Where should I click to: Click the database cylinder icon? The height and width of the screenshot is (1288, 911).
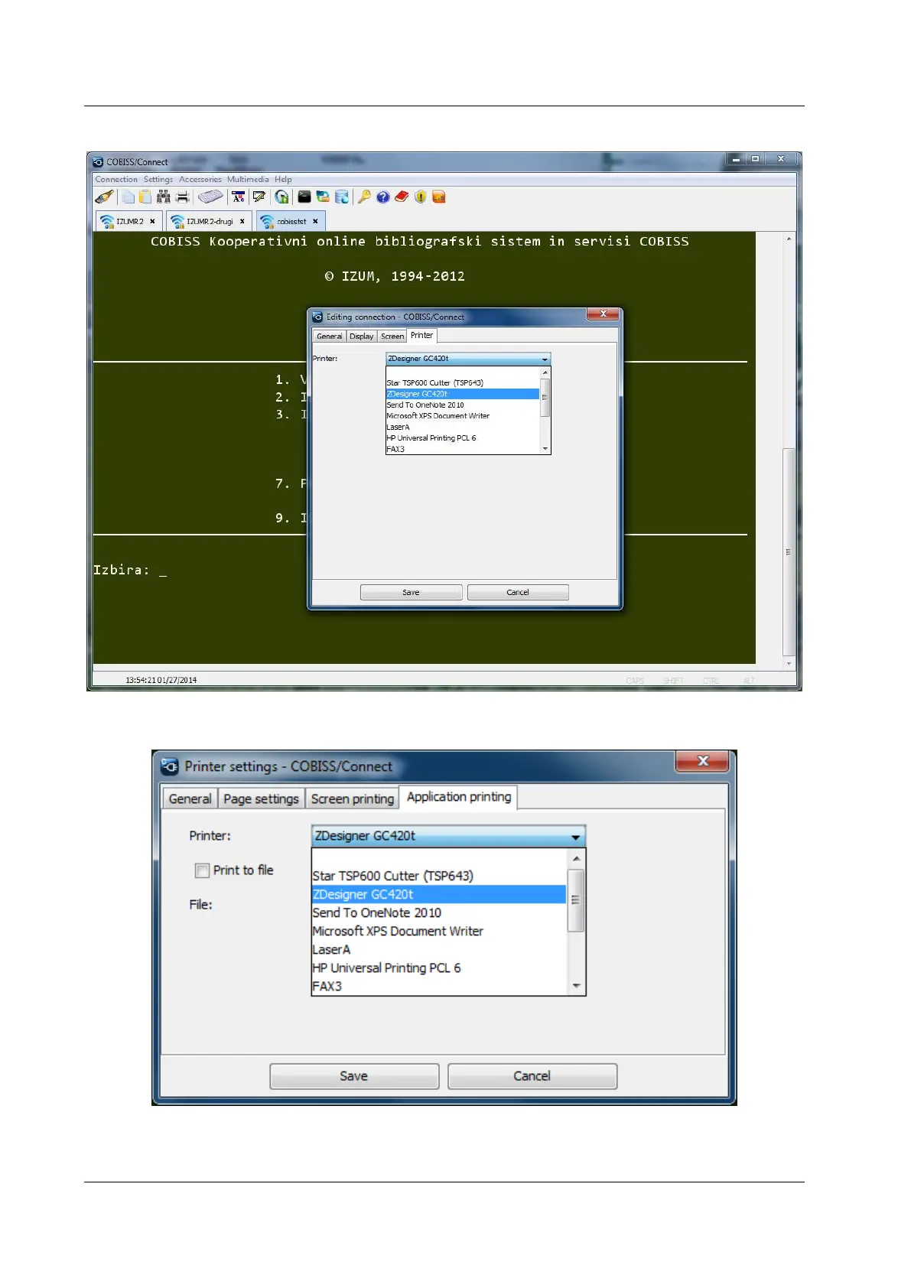(342, 197)
